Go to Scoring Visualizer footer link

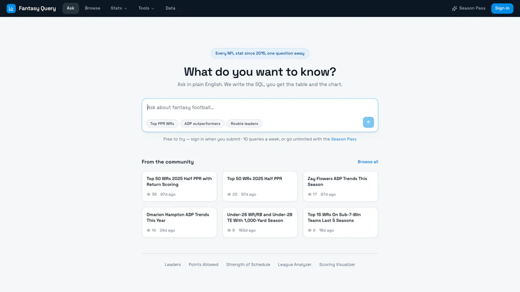coord(337,264)
